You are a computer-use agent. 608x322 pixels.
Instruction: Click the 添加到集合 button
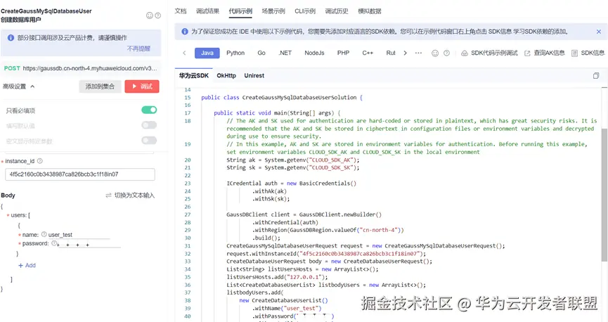[100, 86]
